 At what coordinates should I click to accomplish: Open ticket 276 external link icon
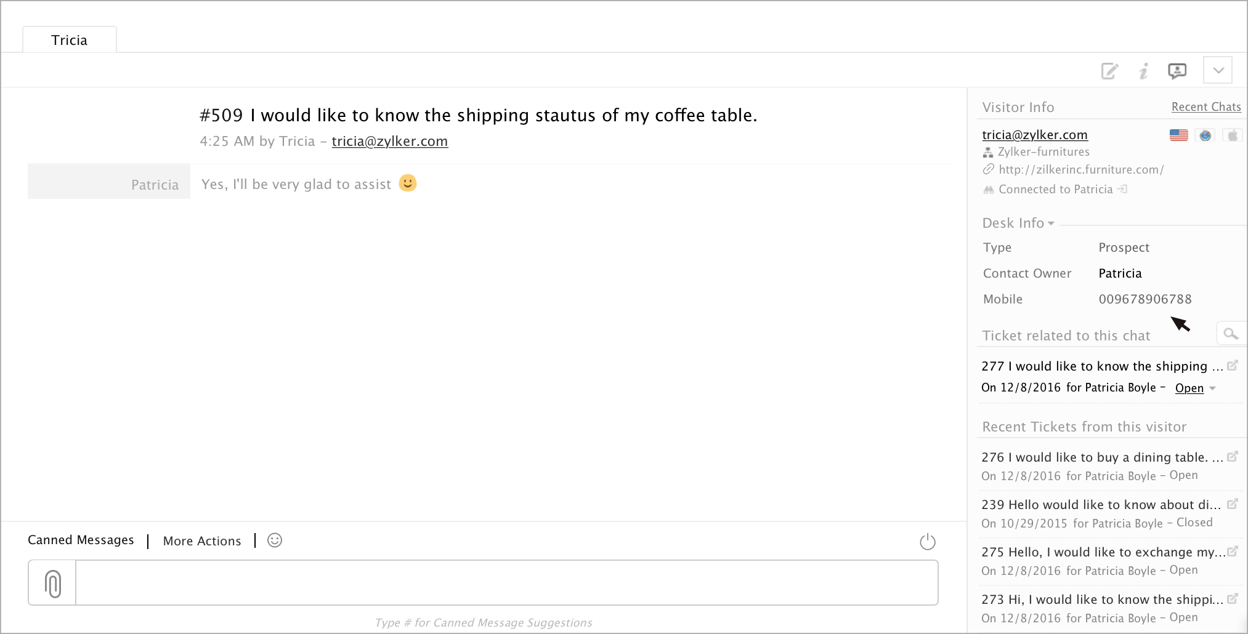click(1233, 457)
